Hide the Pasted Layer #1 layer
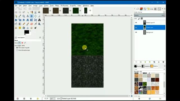Viewport: 180px width, 101px height. 136,22
